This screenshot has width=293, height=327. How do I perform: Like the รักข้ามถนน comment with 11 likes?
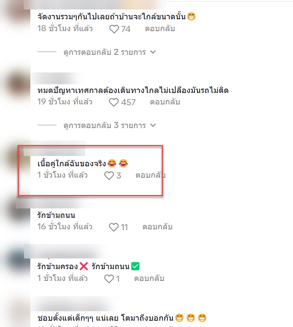tap(114, 227)
